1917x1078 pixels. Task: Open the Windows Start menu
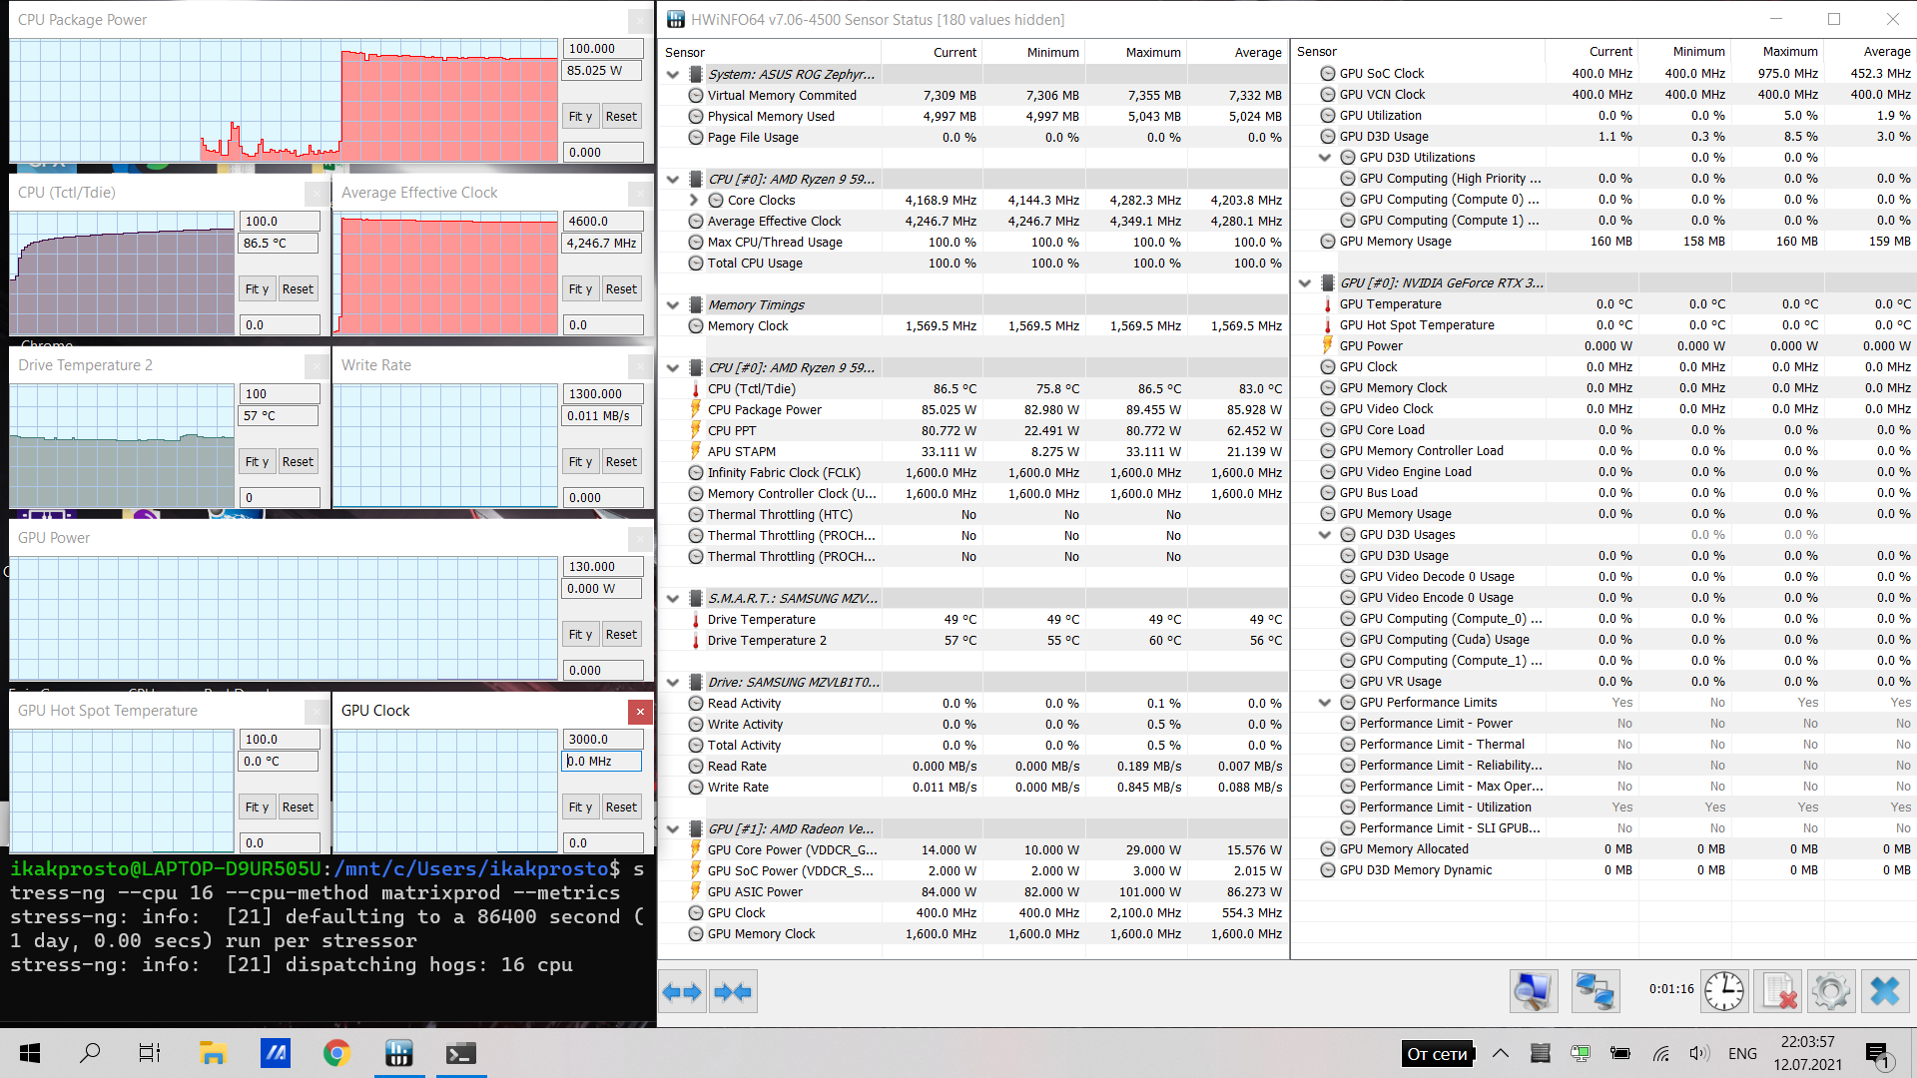point(30,1053)
